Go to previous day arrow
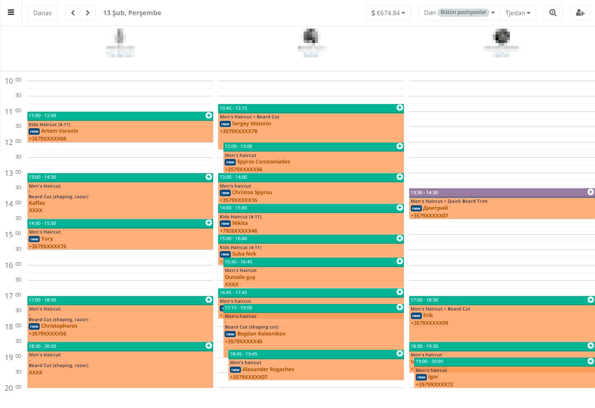 pos(73,13)
